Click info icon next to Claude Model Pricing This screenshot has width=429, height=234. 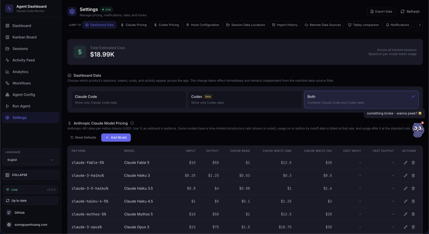click(132, 123)
